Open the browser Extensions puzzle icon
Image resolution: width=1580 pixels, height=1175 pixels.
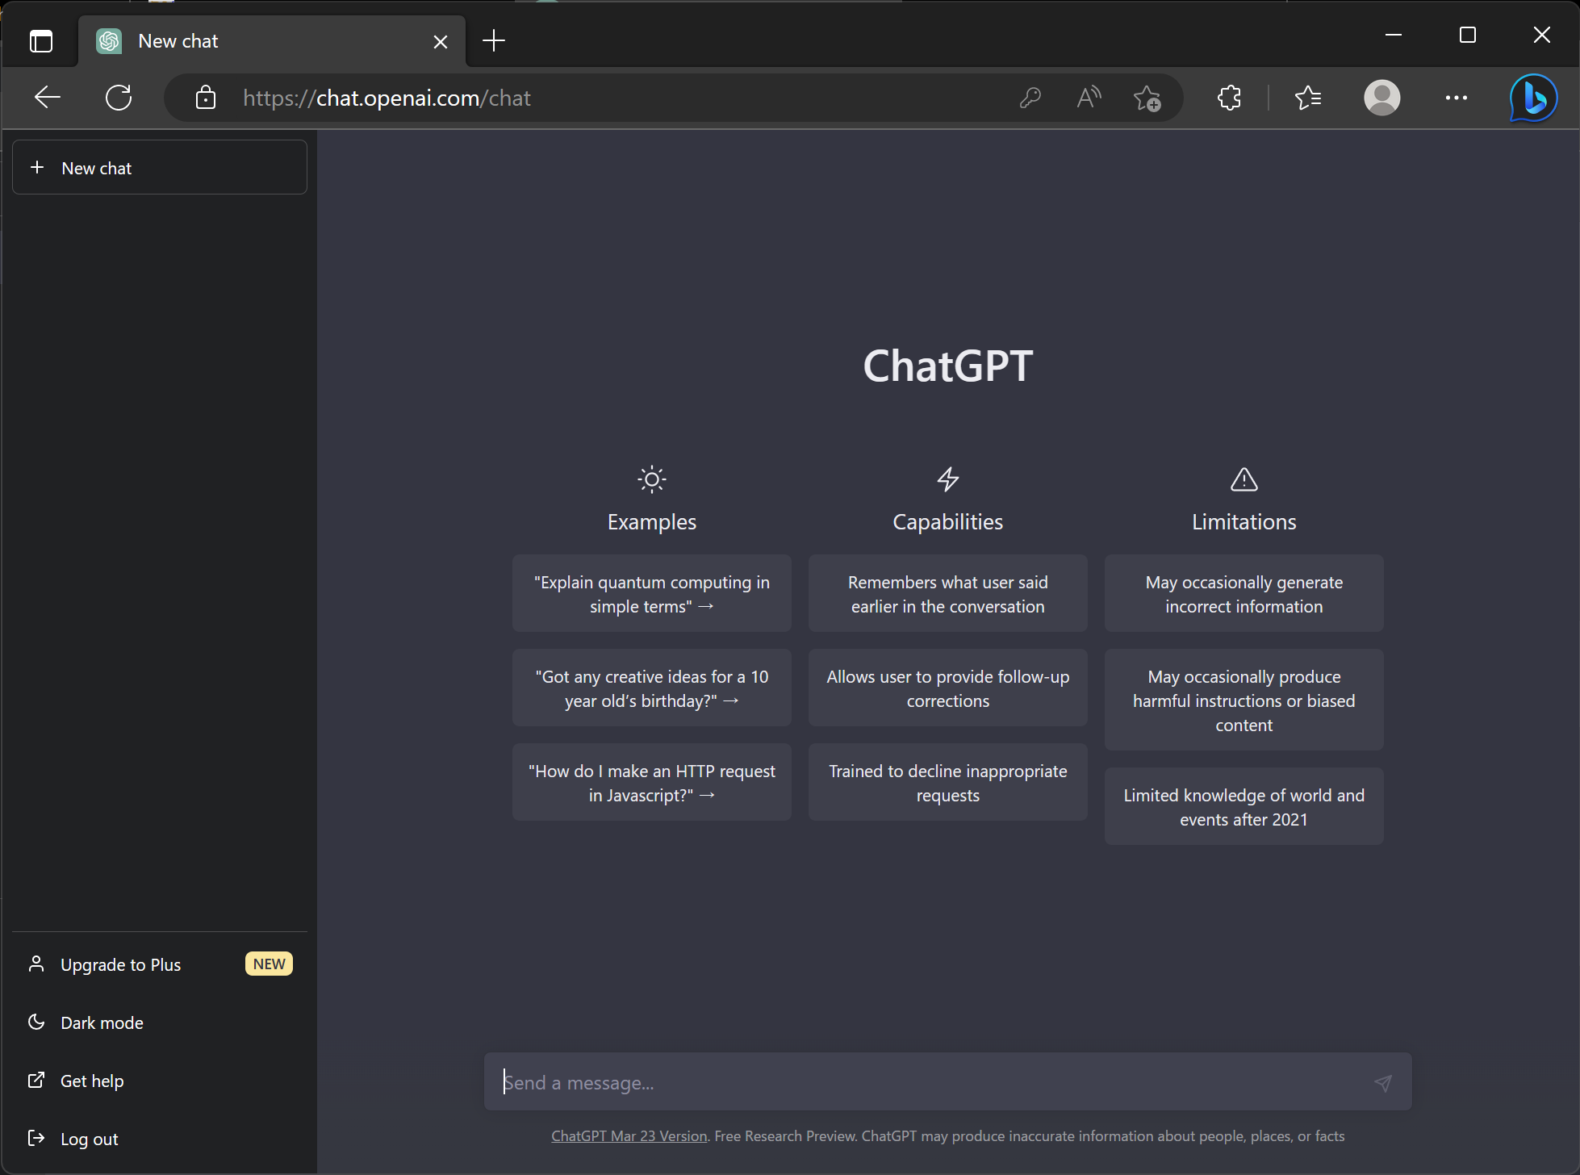(1229, 98)
